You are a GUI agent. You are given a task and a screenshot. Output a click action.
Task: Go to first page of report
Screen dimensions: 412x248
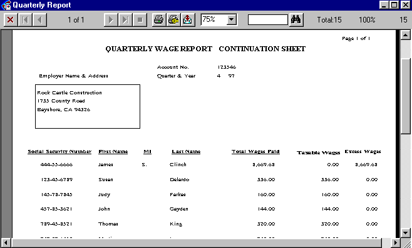25,20
